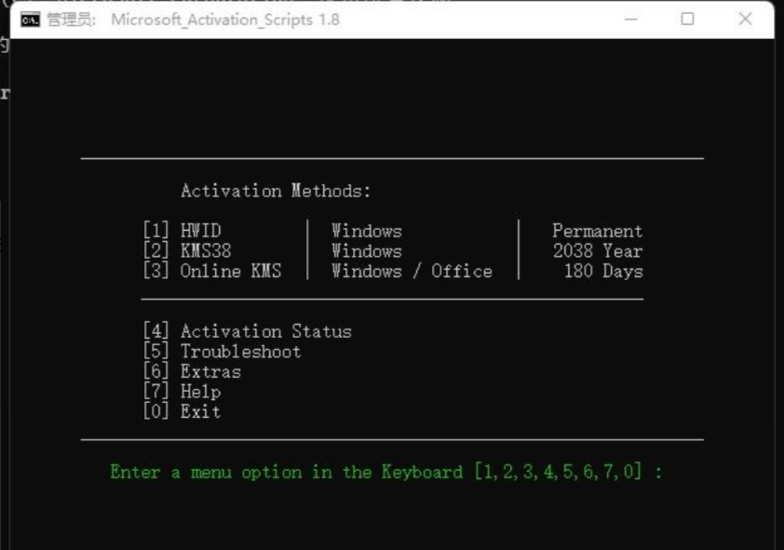This screenshot has width=784, height=550.
Task: Close the Microsoft_Activation_Scripts window
Action: 745,20
